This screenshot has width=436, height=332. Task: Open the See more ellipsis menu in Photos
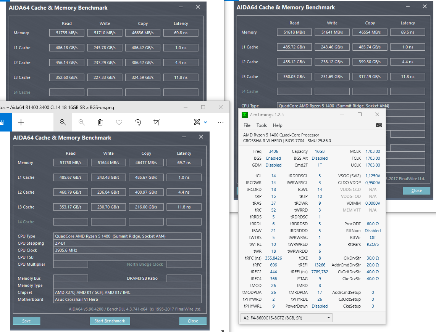[x=221, y=122]
